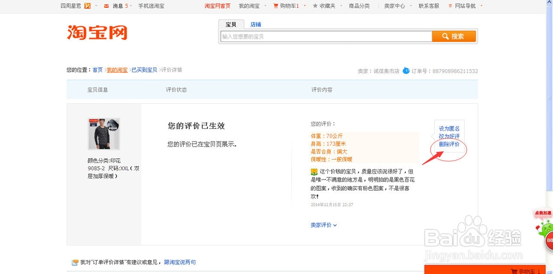The height and width of the screenshot is (274, 553).
Task: Click the product thumbnail image
Action: point(104,134)
